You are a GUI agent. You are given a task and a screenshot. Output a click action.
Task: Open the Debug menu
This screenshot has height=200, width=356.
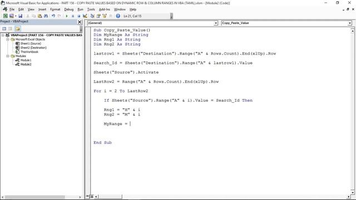tap(69, 9)
